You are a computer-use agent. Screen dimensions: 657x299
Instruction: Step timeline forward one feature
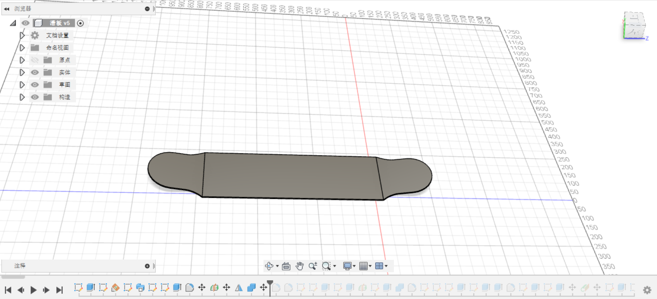[46, 290]
